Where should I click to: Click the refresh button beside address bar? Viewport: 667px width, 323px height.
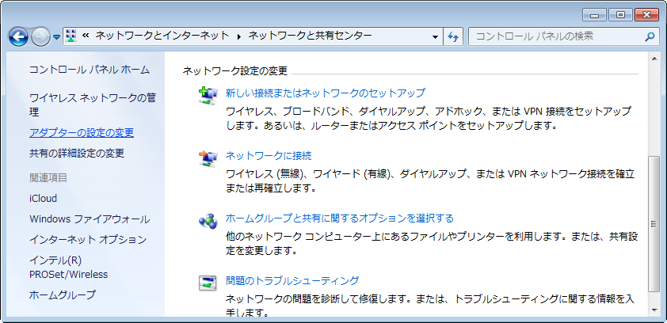pyautogui.click(x=453, y=37)
